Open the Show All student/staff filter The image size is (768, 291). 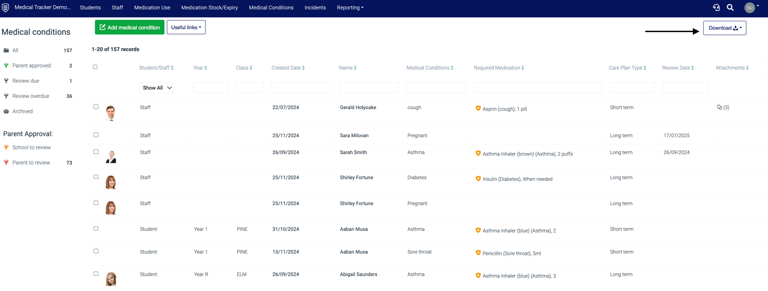point(157,88)
